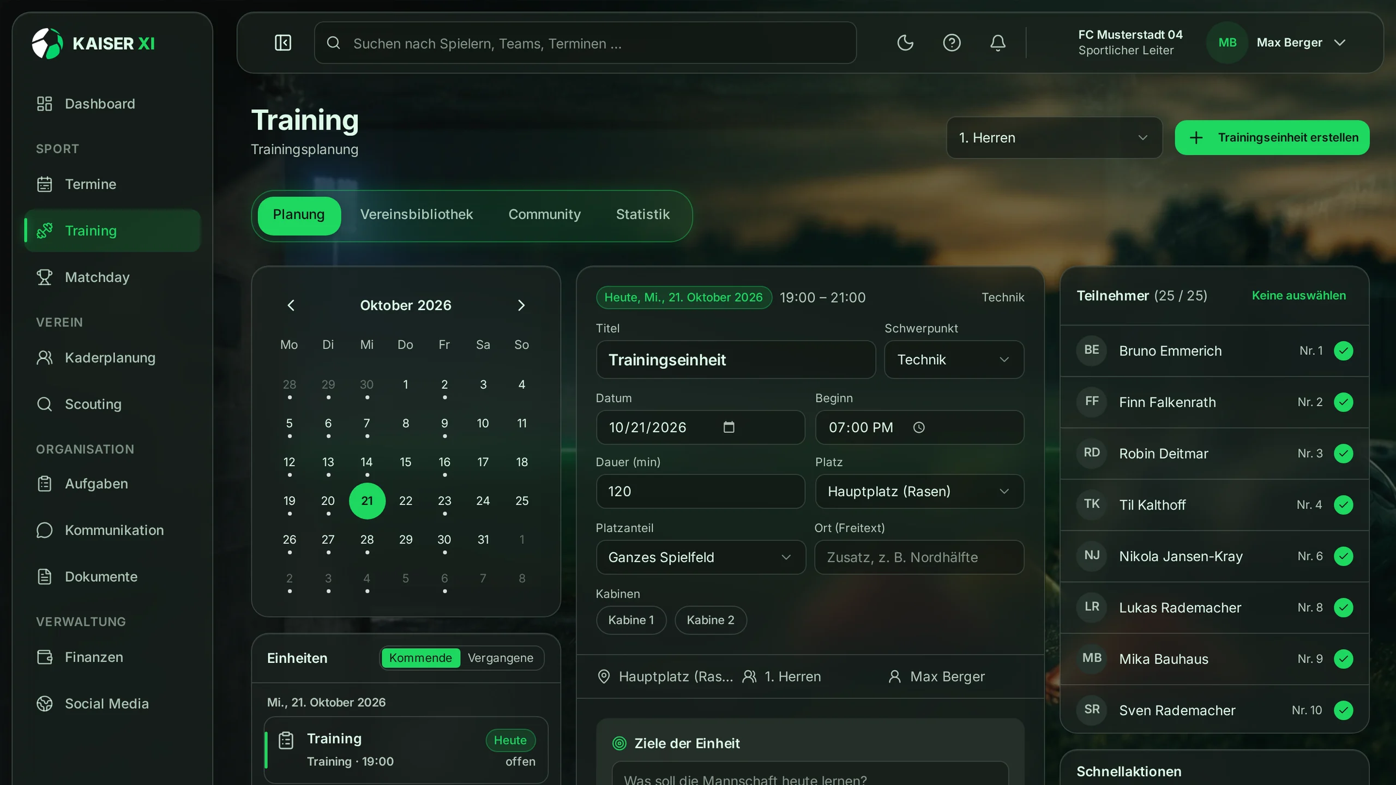Image resolution: width=1396 pixels, height=785 pixels.
Task: Open Scouting in the sidebar
Action: [112, 404]
